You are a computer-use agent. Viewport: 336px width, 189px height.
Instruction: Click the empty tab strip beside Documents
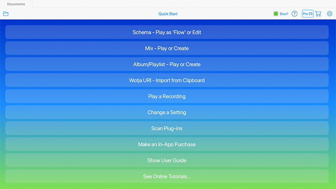pyautogui.click(x=184, y=4)
